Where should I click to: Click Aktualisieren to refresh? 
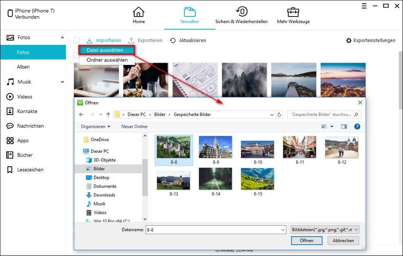188,41
